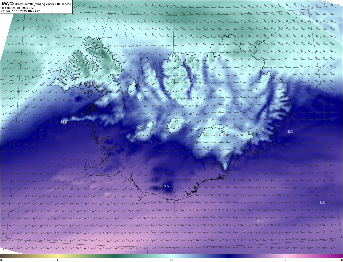Click the 0 tick on the color scale

(x=1, y=260)
